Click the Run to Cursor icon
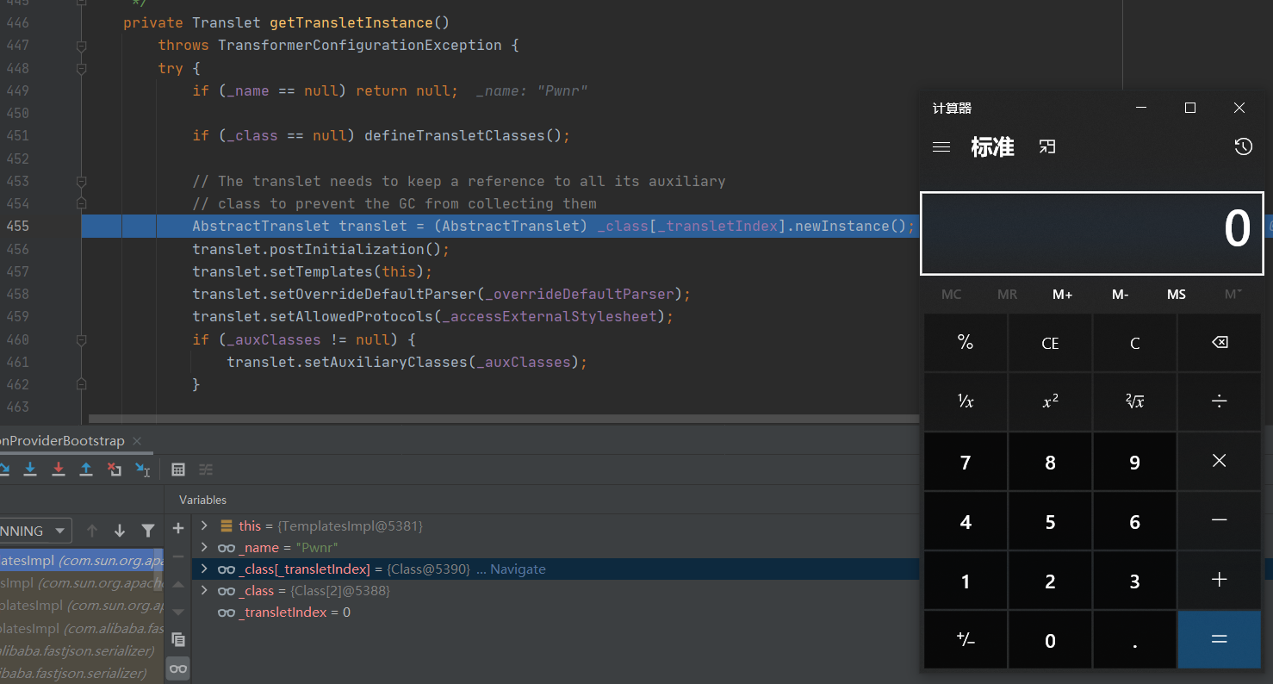 [142, 469]
